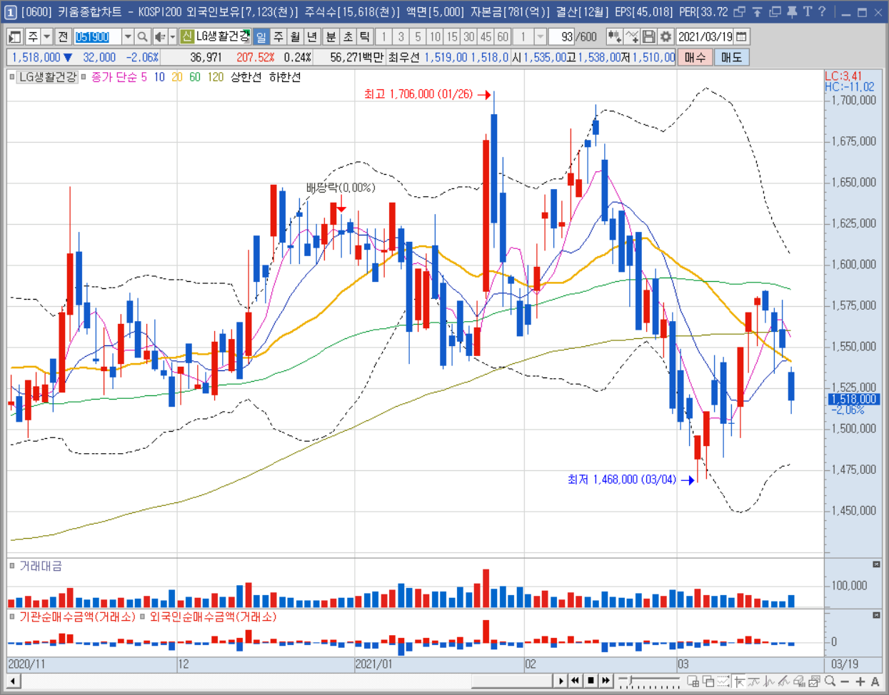
Task: Click the indicator add icon beside 93/600
Action: point(614,36)
